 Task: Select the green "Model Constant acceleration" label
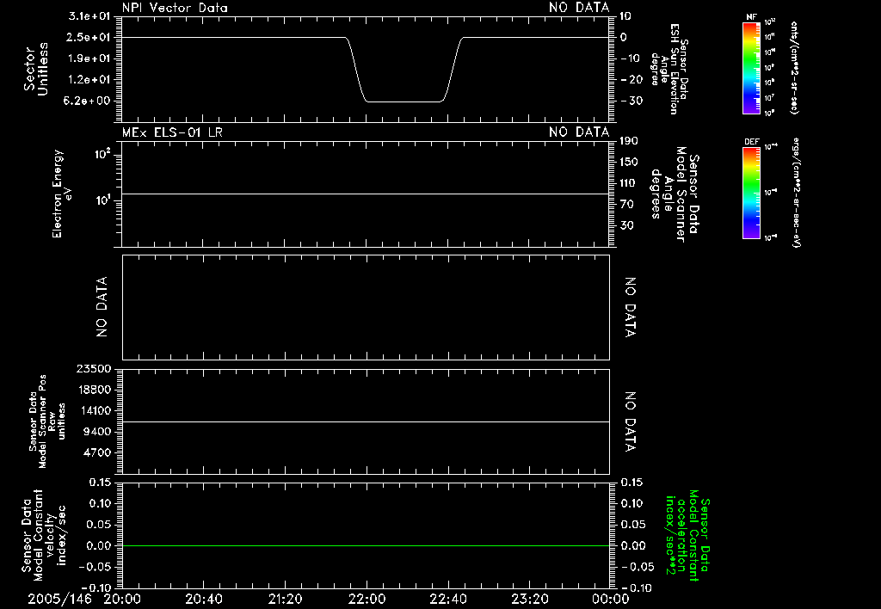687,535
